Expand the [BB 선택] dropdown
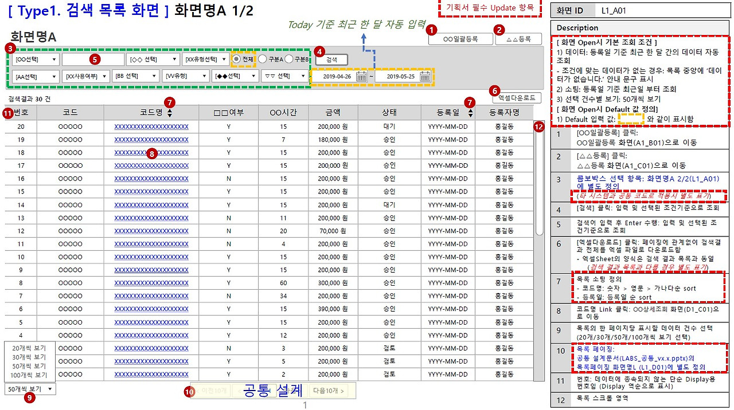The width and height of the screenshot is (734, 410). click(136, 76)
